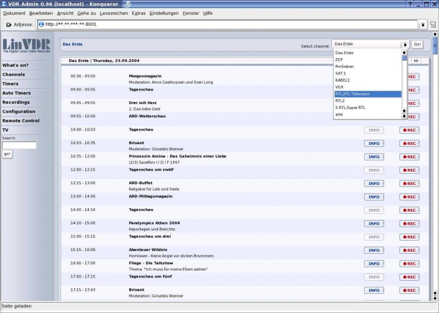Open the address history dropdown arrow

423,25
